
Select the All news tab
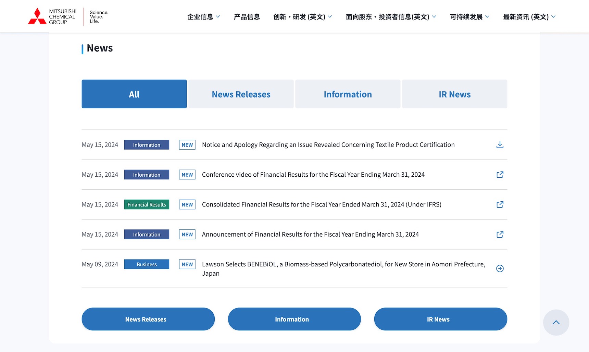(x=134, y=94)
